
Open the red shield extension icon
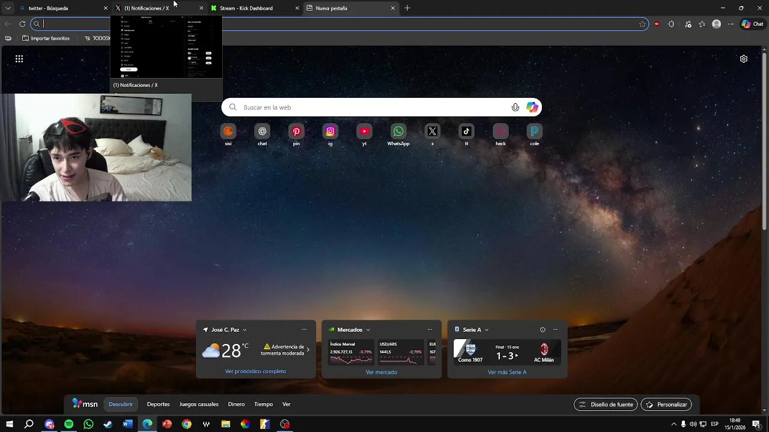pyautogui.click(x=657, y=24)
